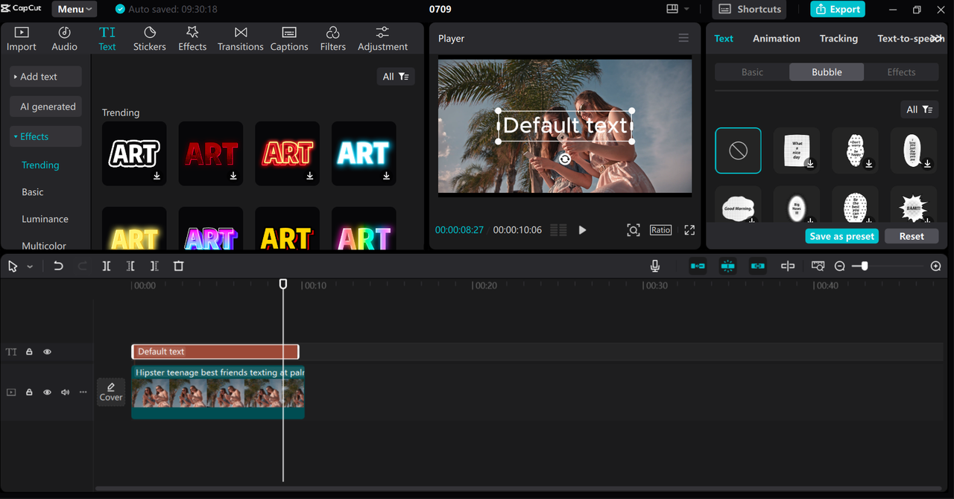Toggle main track magnet in timeline

click(698, 266)
